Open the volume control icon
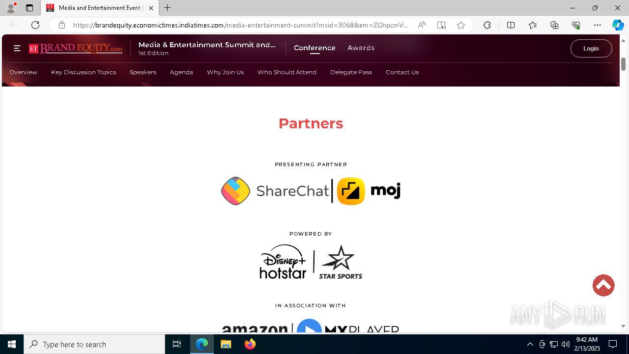The height and width of the screenshot is (354, 629). (x=565, y=344)
